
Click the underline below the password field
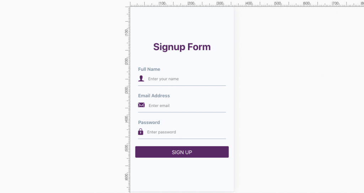(182, 139)
